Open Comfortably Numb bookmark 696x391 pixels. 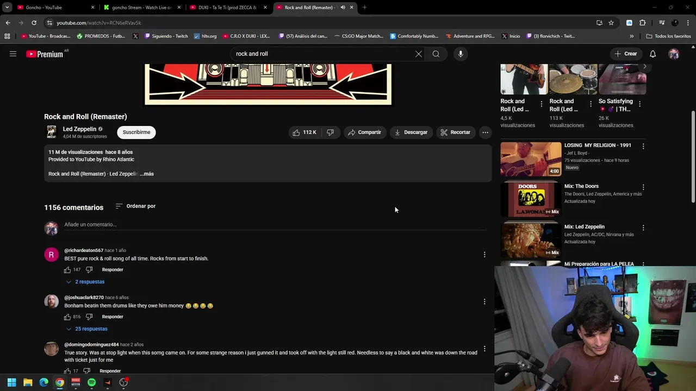tap(414, 36)
